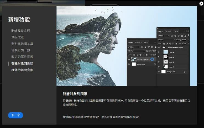Screen dimensions: 204x128
Task: Click the 下一个 button
Action: (15, 115)
